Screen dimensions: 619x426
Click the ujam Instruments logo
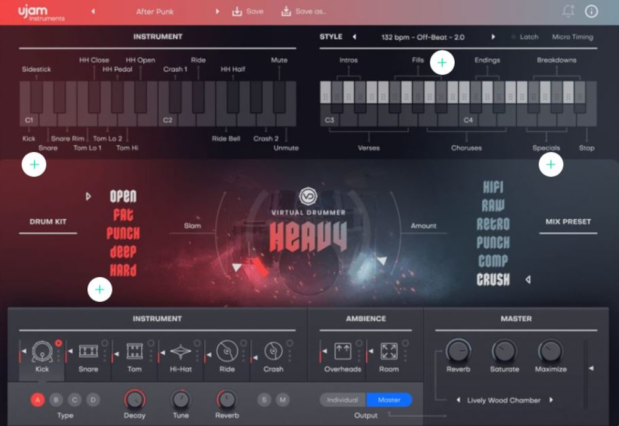41,12
